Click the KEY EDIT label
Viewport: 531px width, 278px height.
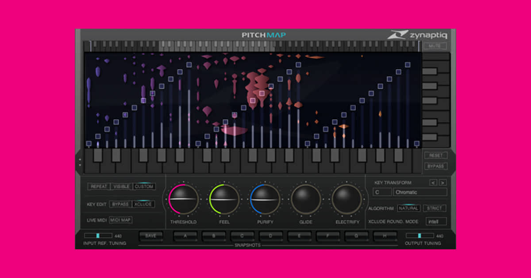pyautogui.click(x=96, y=204)
